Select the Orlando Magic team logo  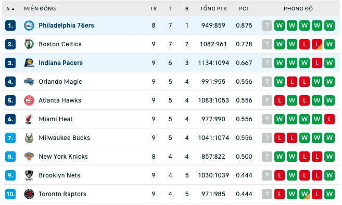[x=29, y=82]
